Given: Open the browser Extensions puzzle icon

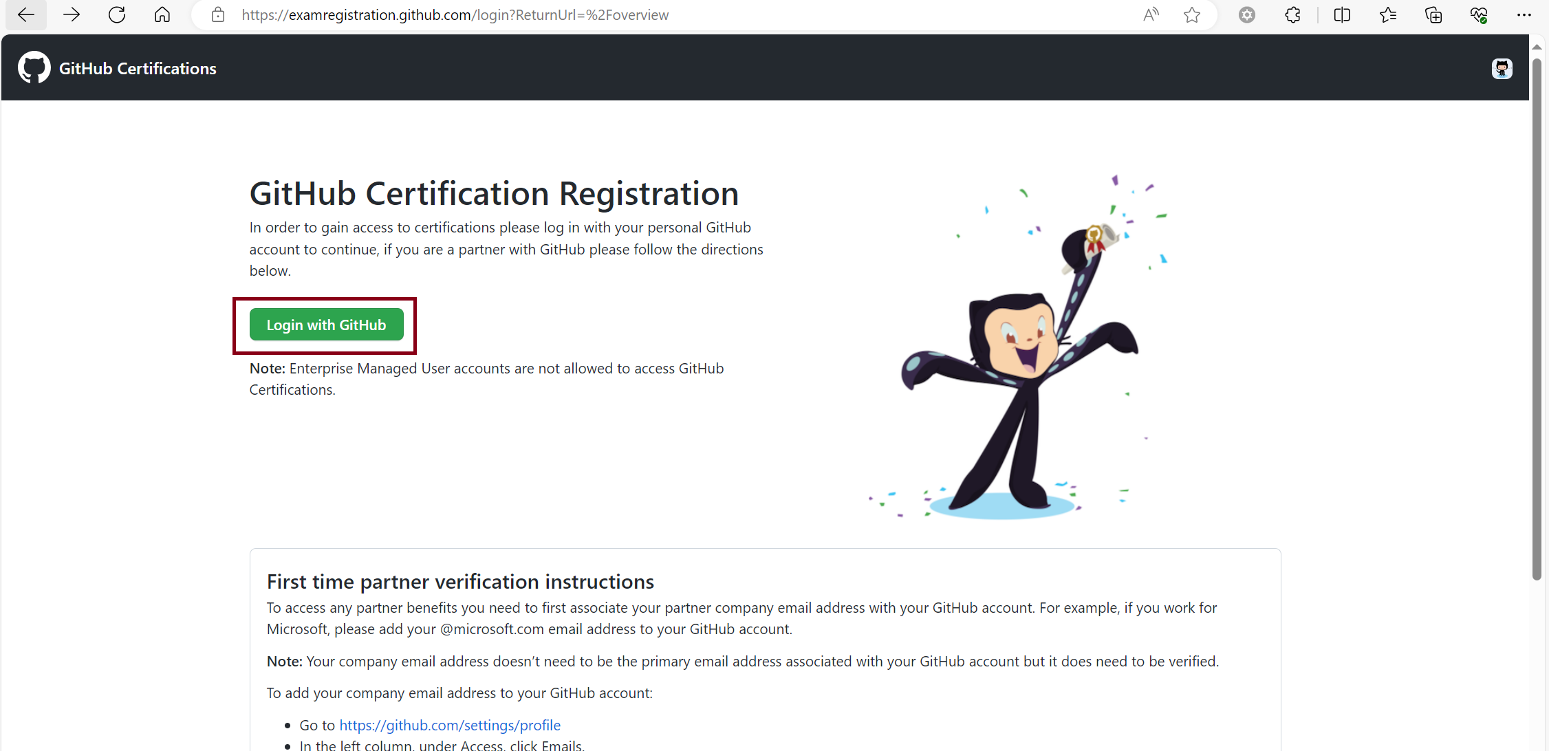Looking at the screenshot, I should 1292,15.
